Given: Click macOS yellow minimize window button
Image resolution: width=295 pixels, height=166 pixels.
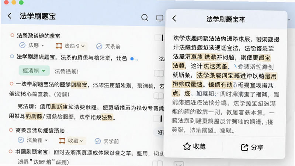Looking at the screenshot, I should [x=14, y=2].
